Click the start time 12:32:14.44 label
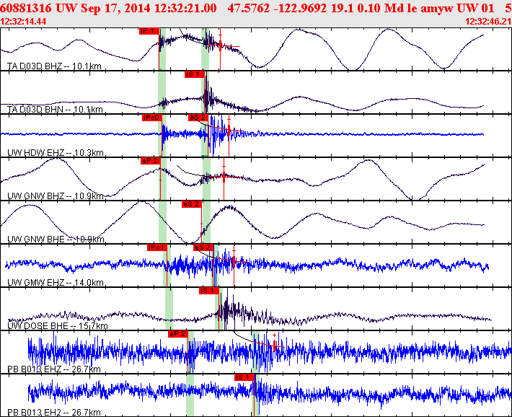The width and height of the screenshot is (512, 417). point(23,22)
